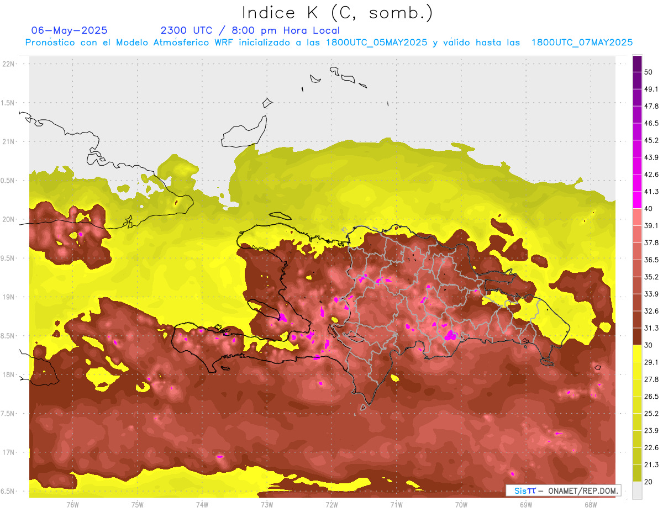Click the latitude label "17N"
This screenshot has height=512, width=663.
8,452
